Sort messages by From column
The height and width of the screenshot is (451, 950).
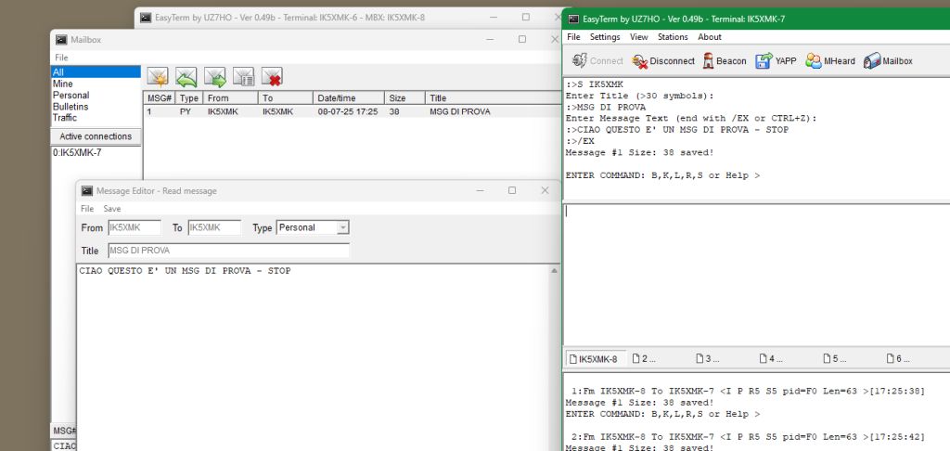[x=230, y=98]
